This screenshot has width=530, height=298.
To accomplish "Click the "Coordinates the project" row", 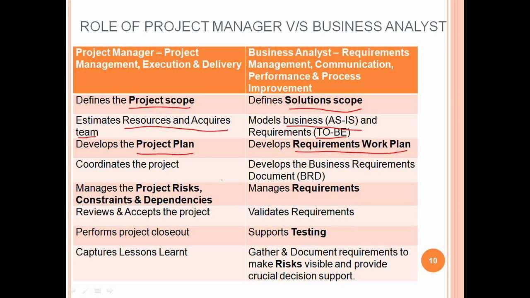I will coord(127,164).
